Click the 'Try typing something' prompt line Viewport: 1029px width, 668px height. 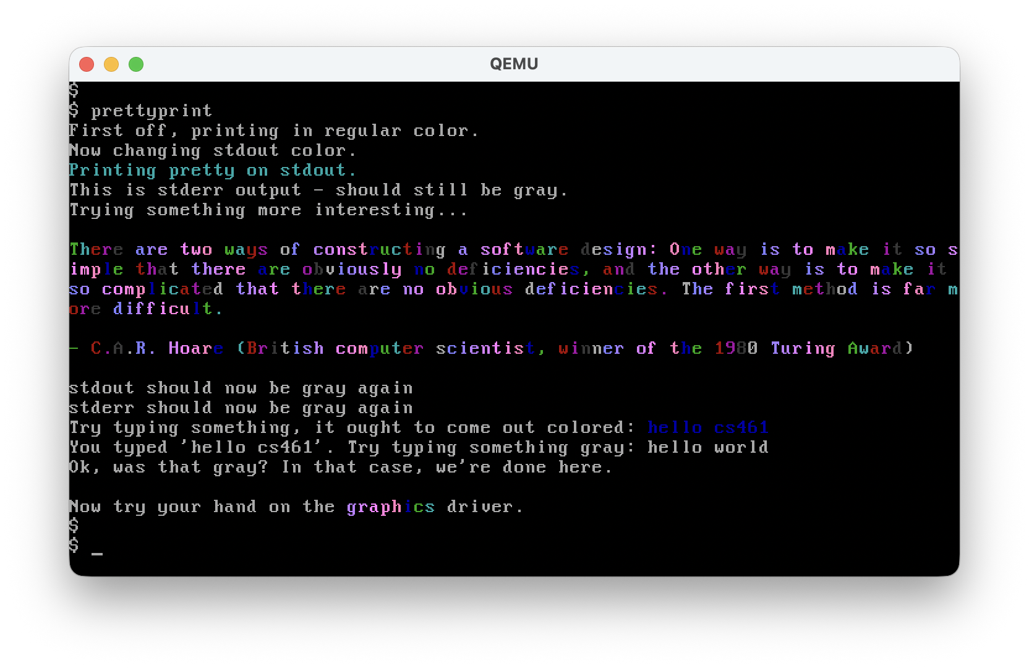click(x=352, y=427)
